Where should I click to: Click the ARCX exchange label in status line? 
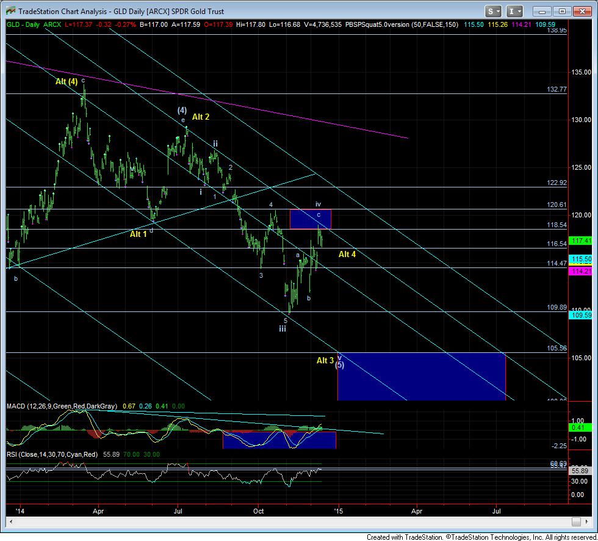pyautogui.click(x=52, y=25)
